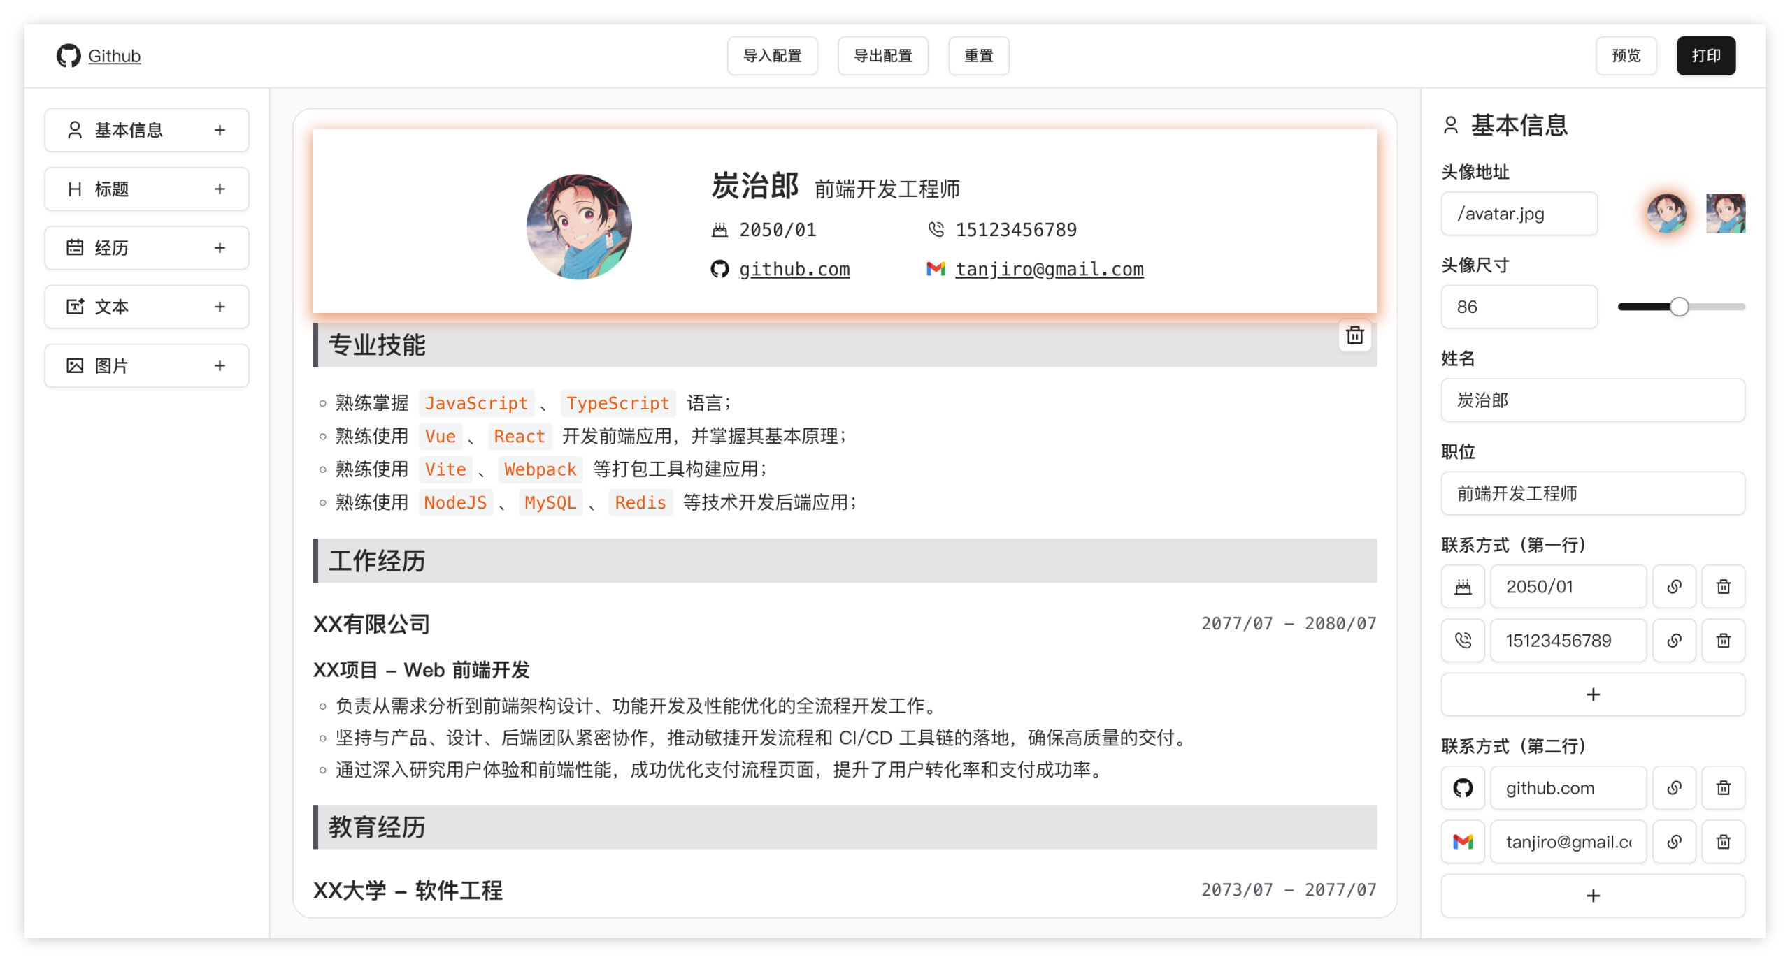
Task: Select the circular avatar shape option
Action: pos(1666,213)
